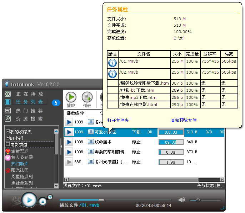Click the task list icon in sidebar
Image resolution: width=245 pixels, height=213 pixels.
[7, 102]
